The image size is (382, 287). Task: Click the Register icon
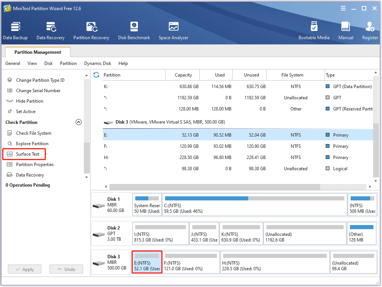pos(370,27)
